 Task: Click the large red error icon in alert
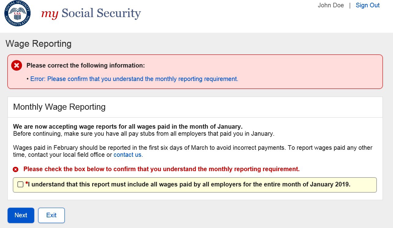click(x=17, y=65)
